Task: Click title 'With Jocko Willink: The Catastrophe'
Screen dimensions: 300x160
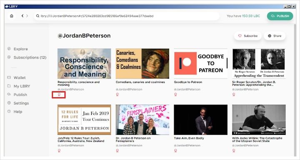Action: [x=257, y=140]
